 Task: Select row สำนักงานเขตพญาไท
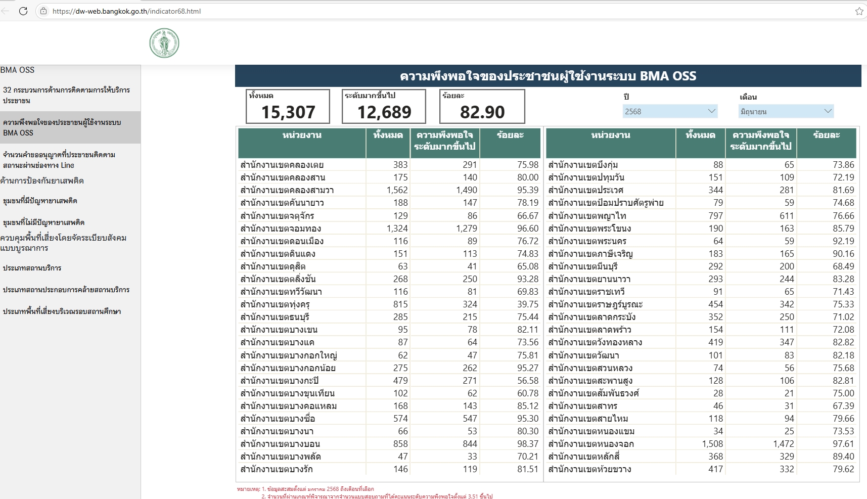click(701, 216)
